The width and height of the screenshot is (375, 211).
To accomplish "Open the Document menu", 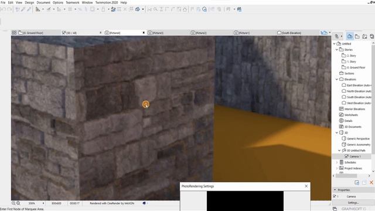I will (x=43, y=2).
